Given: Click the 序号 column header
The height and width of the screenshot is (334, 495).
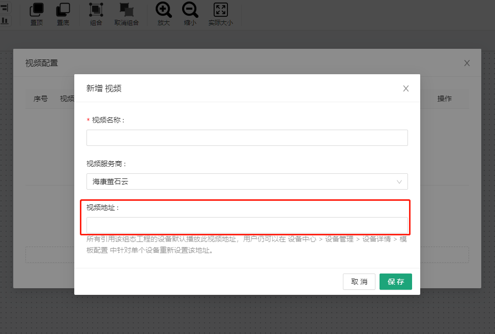Looking at the screenshot, I should [x=41, y=99].
